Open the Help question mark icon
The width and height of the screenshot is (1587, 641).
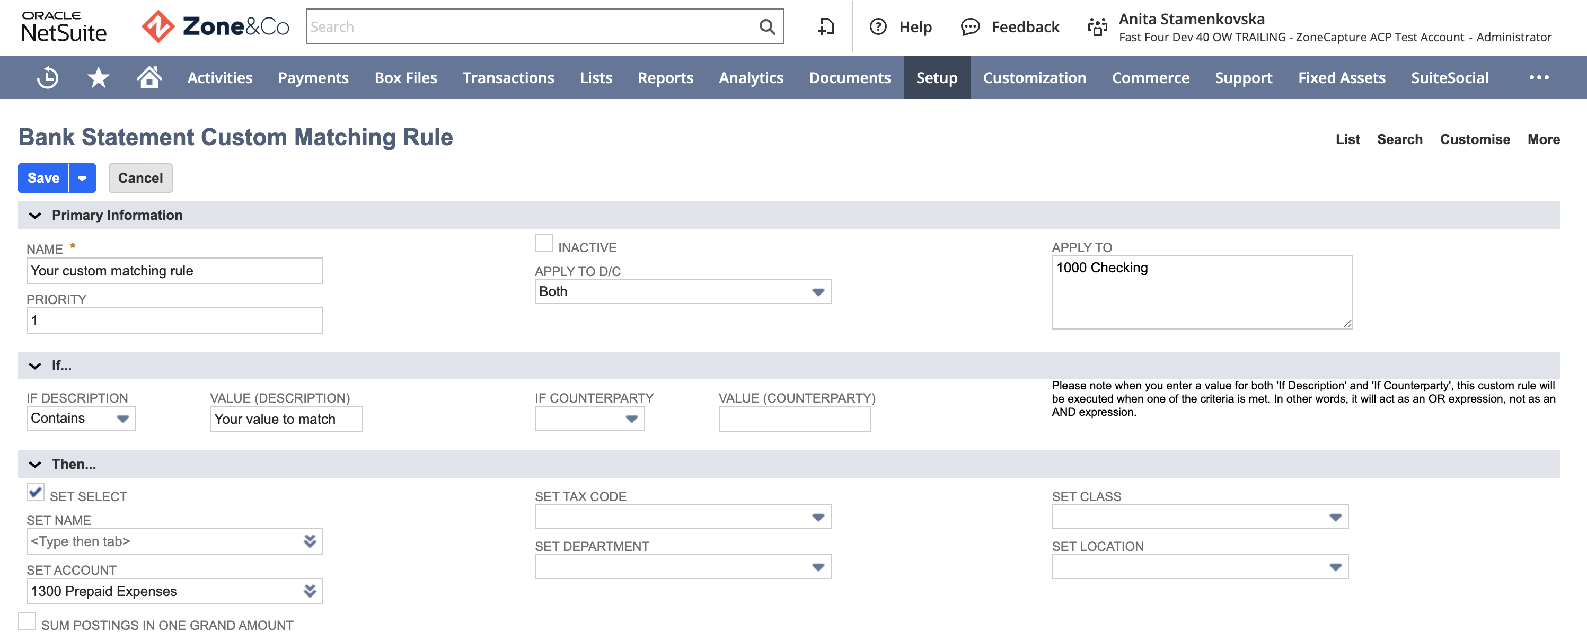878,26
